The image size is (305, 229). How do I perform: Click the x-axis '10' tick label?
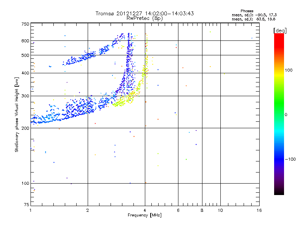(220, 210)
